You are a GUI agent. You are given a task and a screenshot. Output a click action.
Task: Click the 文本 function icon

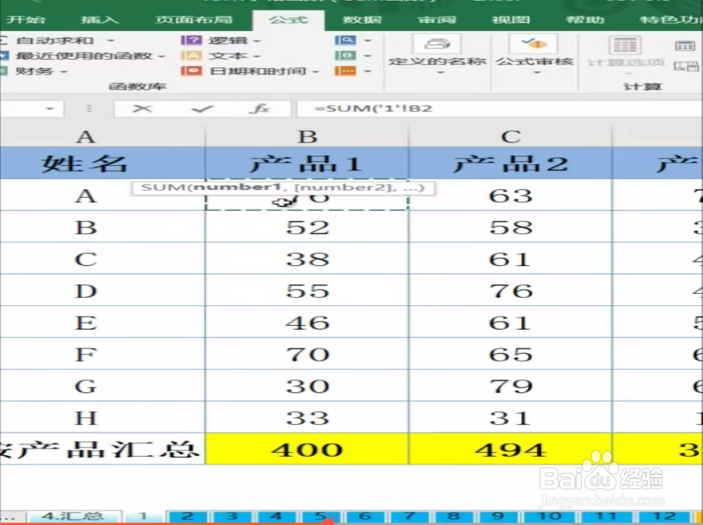(x=192, y=55)
